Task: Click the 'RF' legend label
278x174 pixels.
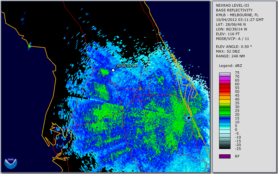Action: click(237, 156)
